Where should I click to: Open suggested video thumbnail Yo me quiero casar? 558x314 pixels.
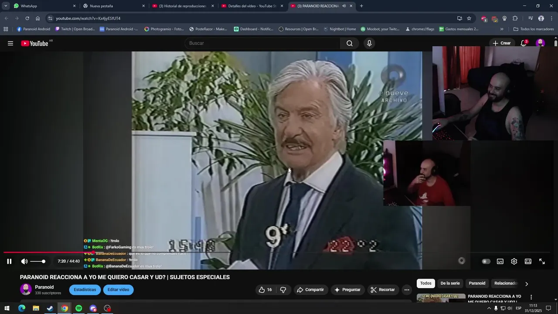click(x=441, y=298)
